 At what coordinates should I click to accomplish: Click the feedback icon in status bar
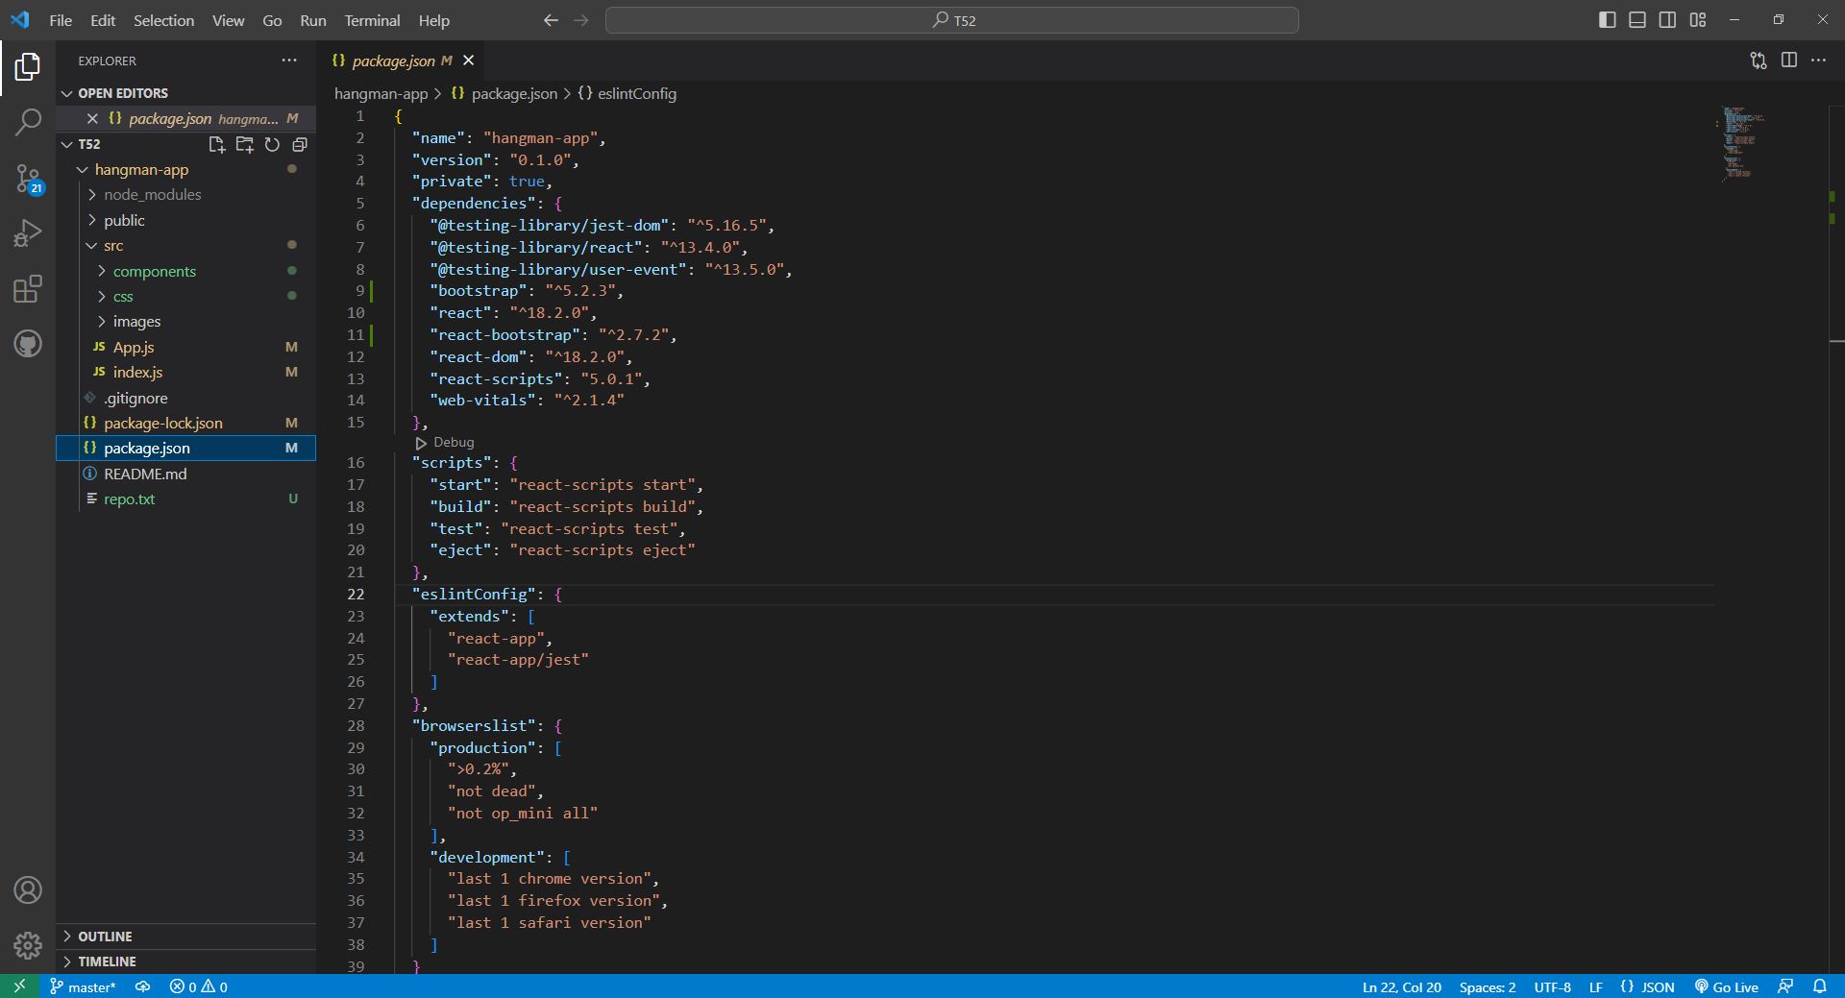(1785, 986)
